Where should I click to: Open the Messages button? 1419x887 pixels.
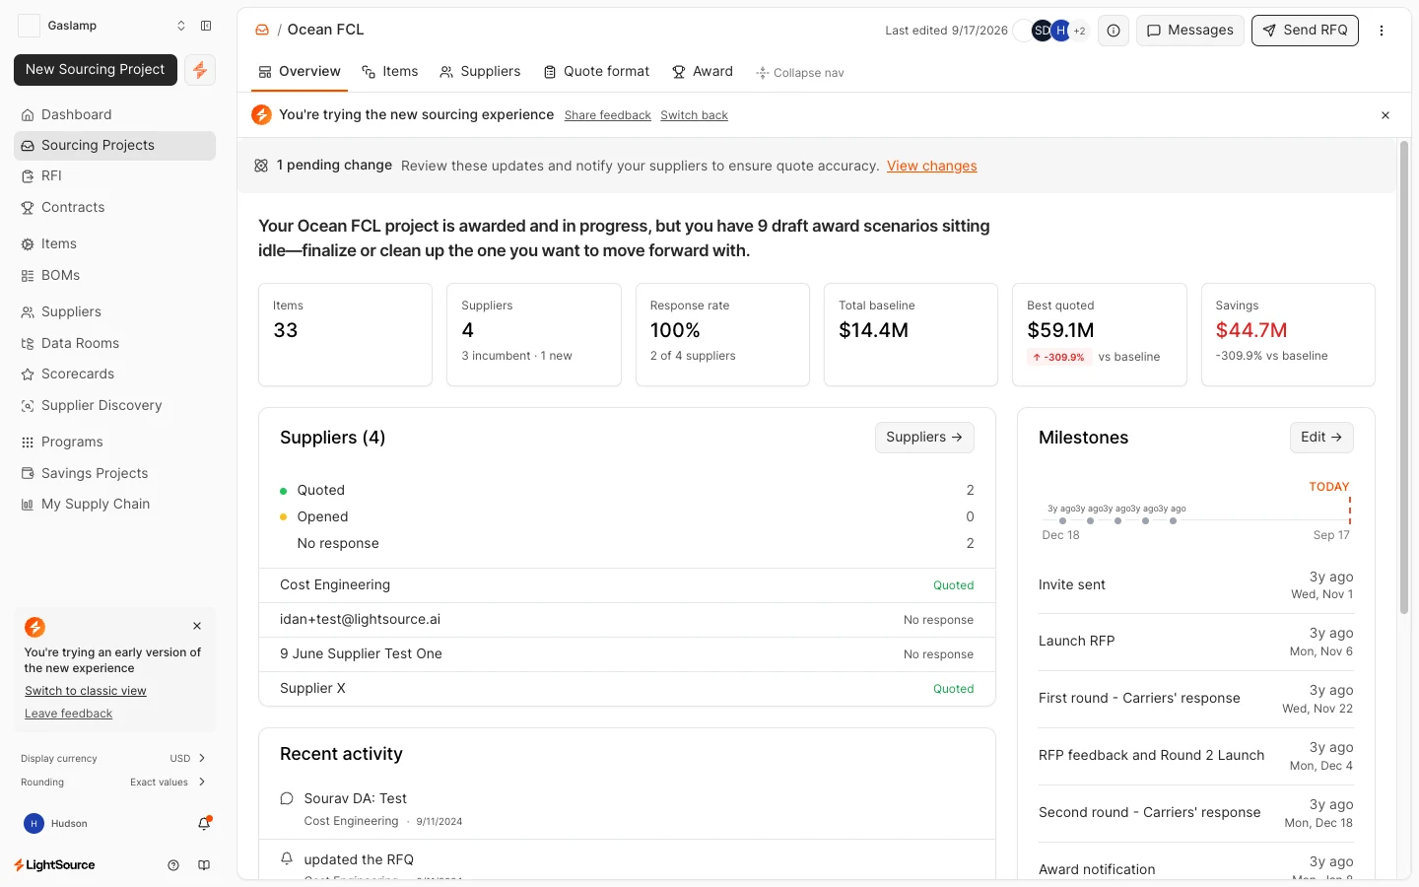point(1190,31)
